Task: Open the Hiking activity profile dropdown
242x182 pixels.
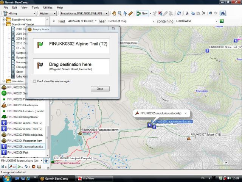Action: (x=19, y=13)
